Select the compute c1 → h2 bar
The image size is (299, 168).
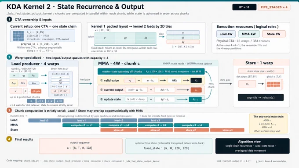pos(119,125)
